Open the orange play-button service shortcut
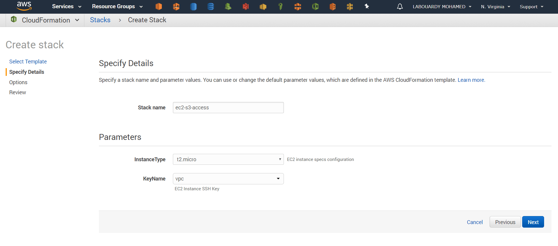Screen dimensions: 558x246 332,7
